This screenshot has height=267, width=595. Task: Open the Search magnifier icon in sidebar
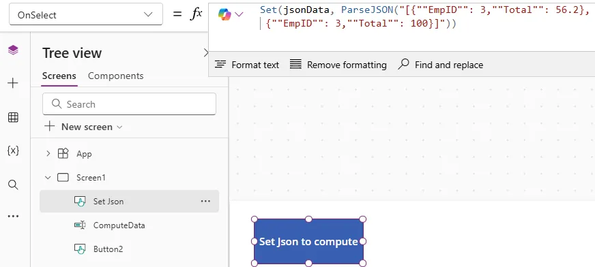(13, 185)
